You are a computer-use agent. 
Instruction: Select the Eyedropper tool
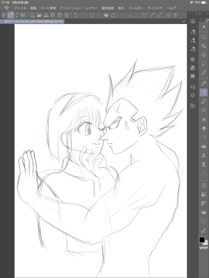click(204, 73)
